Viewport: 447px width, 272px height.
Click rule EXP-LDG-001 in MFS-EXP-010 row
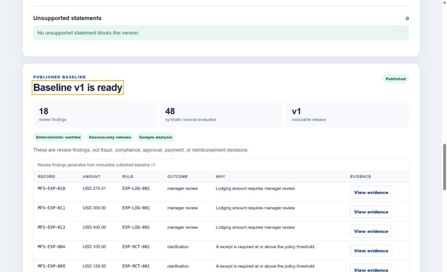tap(136, 188)
